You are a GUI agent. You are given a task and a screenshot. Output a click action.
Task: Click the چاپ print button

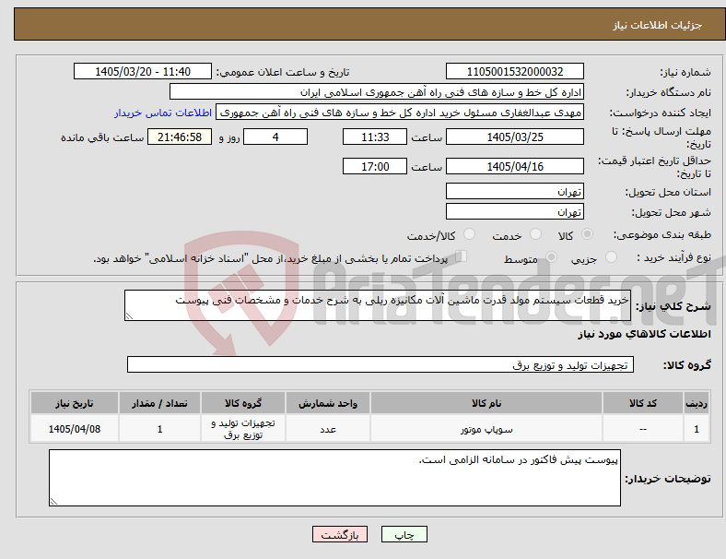point(404,534)
